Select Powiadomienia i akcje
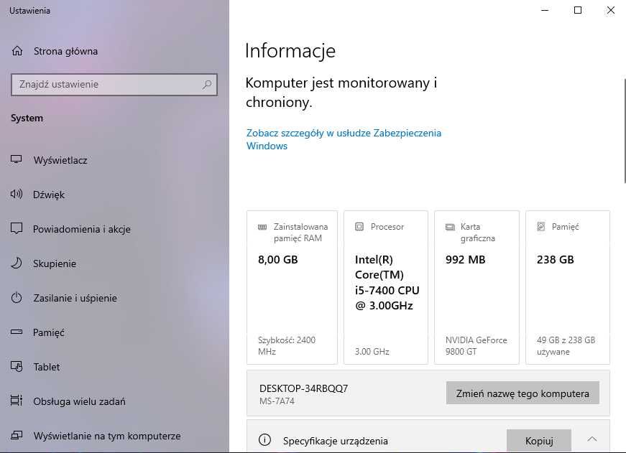Viewport: 626px width, 453px height. [x=81, y=229]
